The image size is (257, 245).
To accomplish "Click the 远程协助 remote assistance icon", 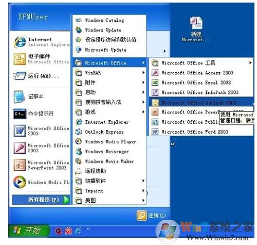I will pos(79,171).
